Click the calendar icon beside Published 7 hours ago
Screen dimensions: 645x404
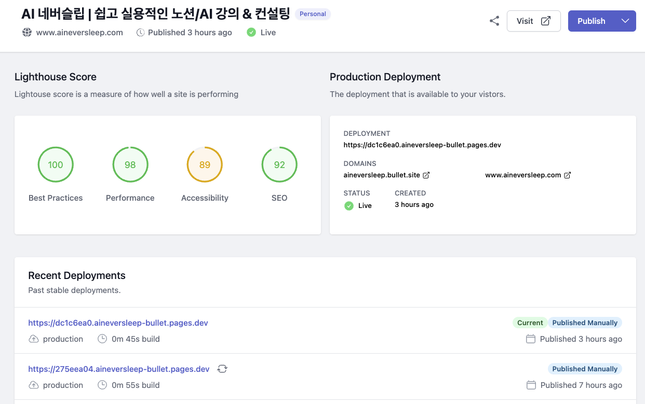click(x=531, y=385)
